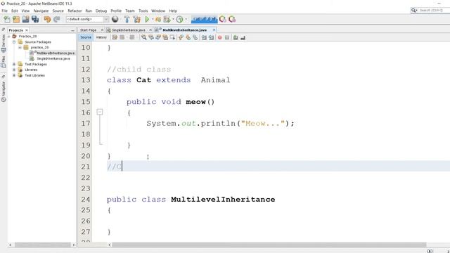The height and width of the screenshot is (253, 450).
Task: Undo the last edit via toolbar
Action: (47, 19)
